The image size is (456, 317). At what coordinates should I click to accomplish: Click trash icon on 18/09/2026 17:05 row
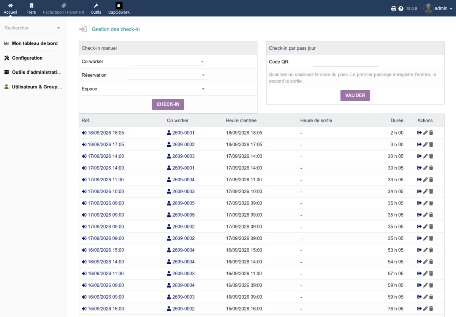(x=431, y=145)
